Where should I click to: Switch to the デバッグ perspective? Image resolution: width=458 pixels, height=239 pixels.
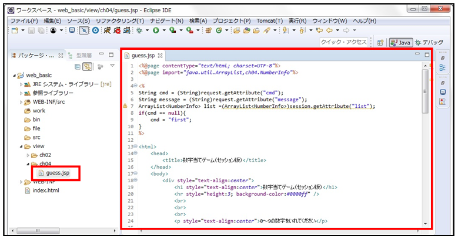429,43
